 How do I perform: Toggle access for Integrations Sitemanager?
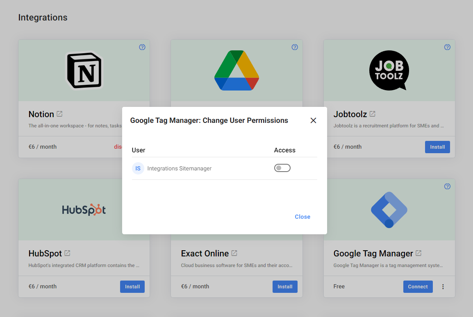click(x=282, y=168)
